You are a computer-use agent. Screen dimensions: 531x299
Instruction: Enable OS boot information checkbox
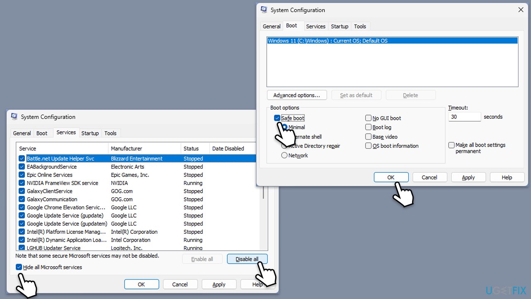coord(368,146)
